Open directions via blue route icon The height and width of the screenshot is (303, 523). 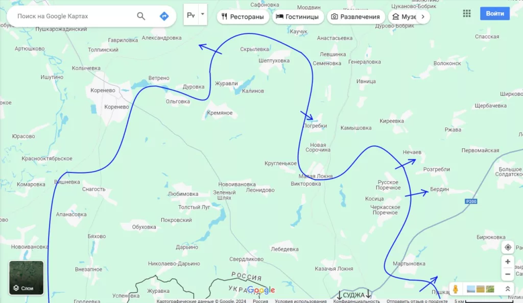click(164, 16)
